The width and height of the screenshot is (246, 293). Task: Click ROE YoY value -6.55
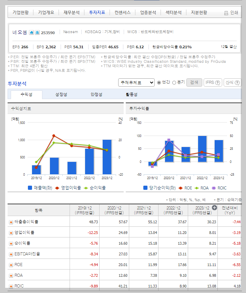(236, 265)
